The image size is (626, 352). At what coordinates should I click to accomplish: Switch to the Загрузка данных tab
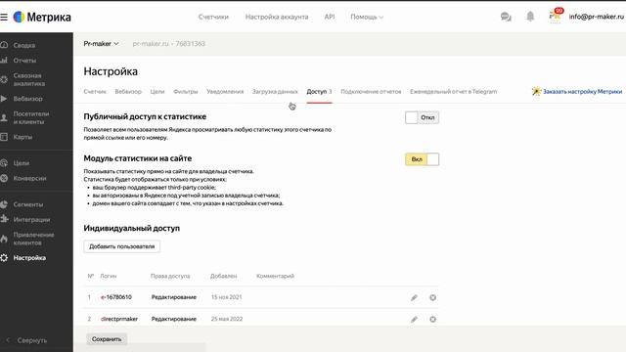pos(275,91)
